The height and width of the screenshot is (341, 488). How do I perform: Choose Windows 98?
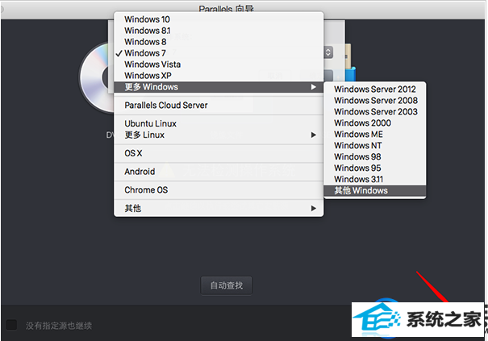point(375,156)
